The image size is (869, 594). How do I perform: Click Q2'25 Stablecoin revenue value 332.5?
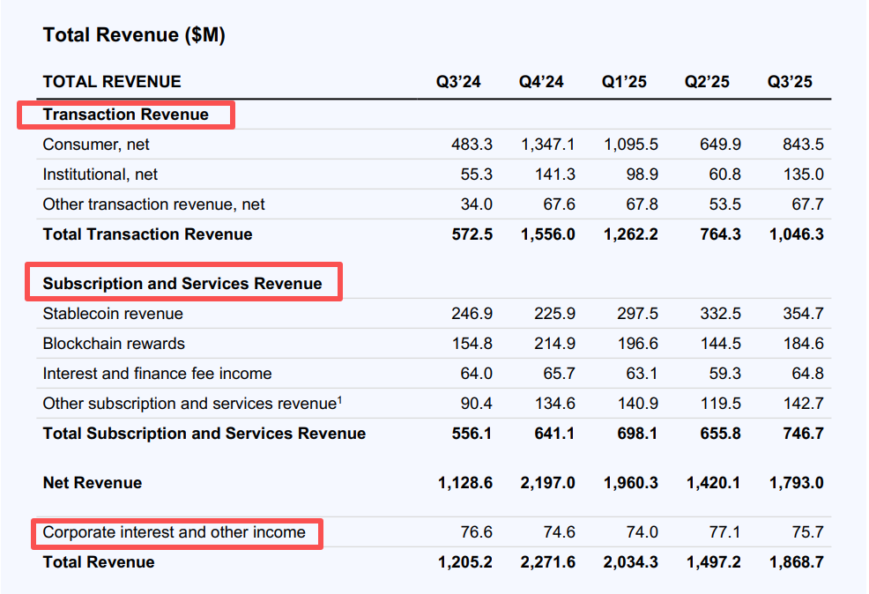(x=719, y=314)
